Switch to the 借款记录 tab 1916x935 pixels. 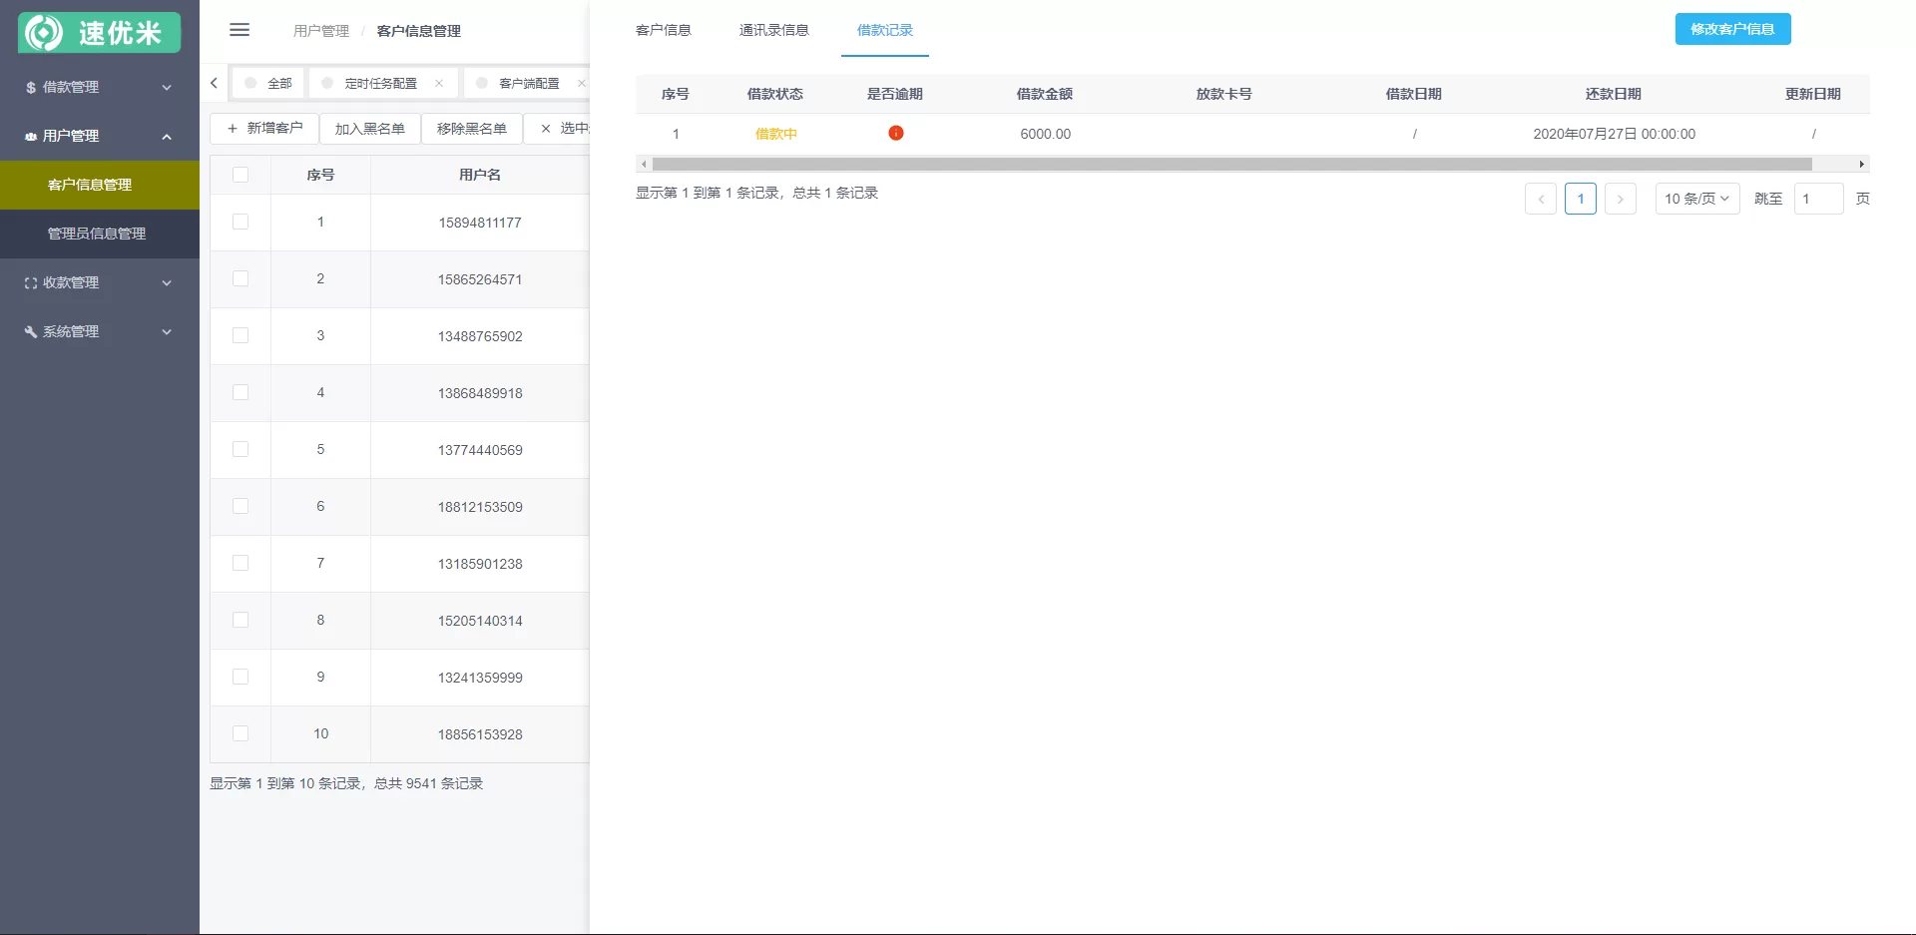pyautogui.click(x=885, y=30)
